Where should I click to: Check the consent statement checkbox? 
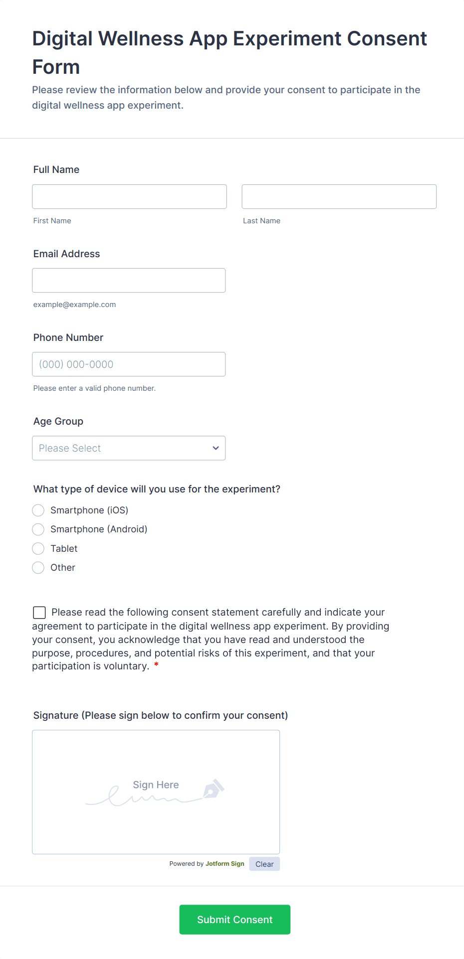(x=39, y=613)
